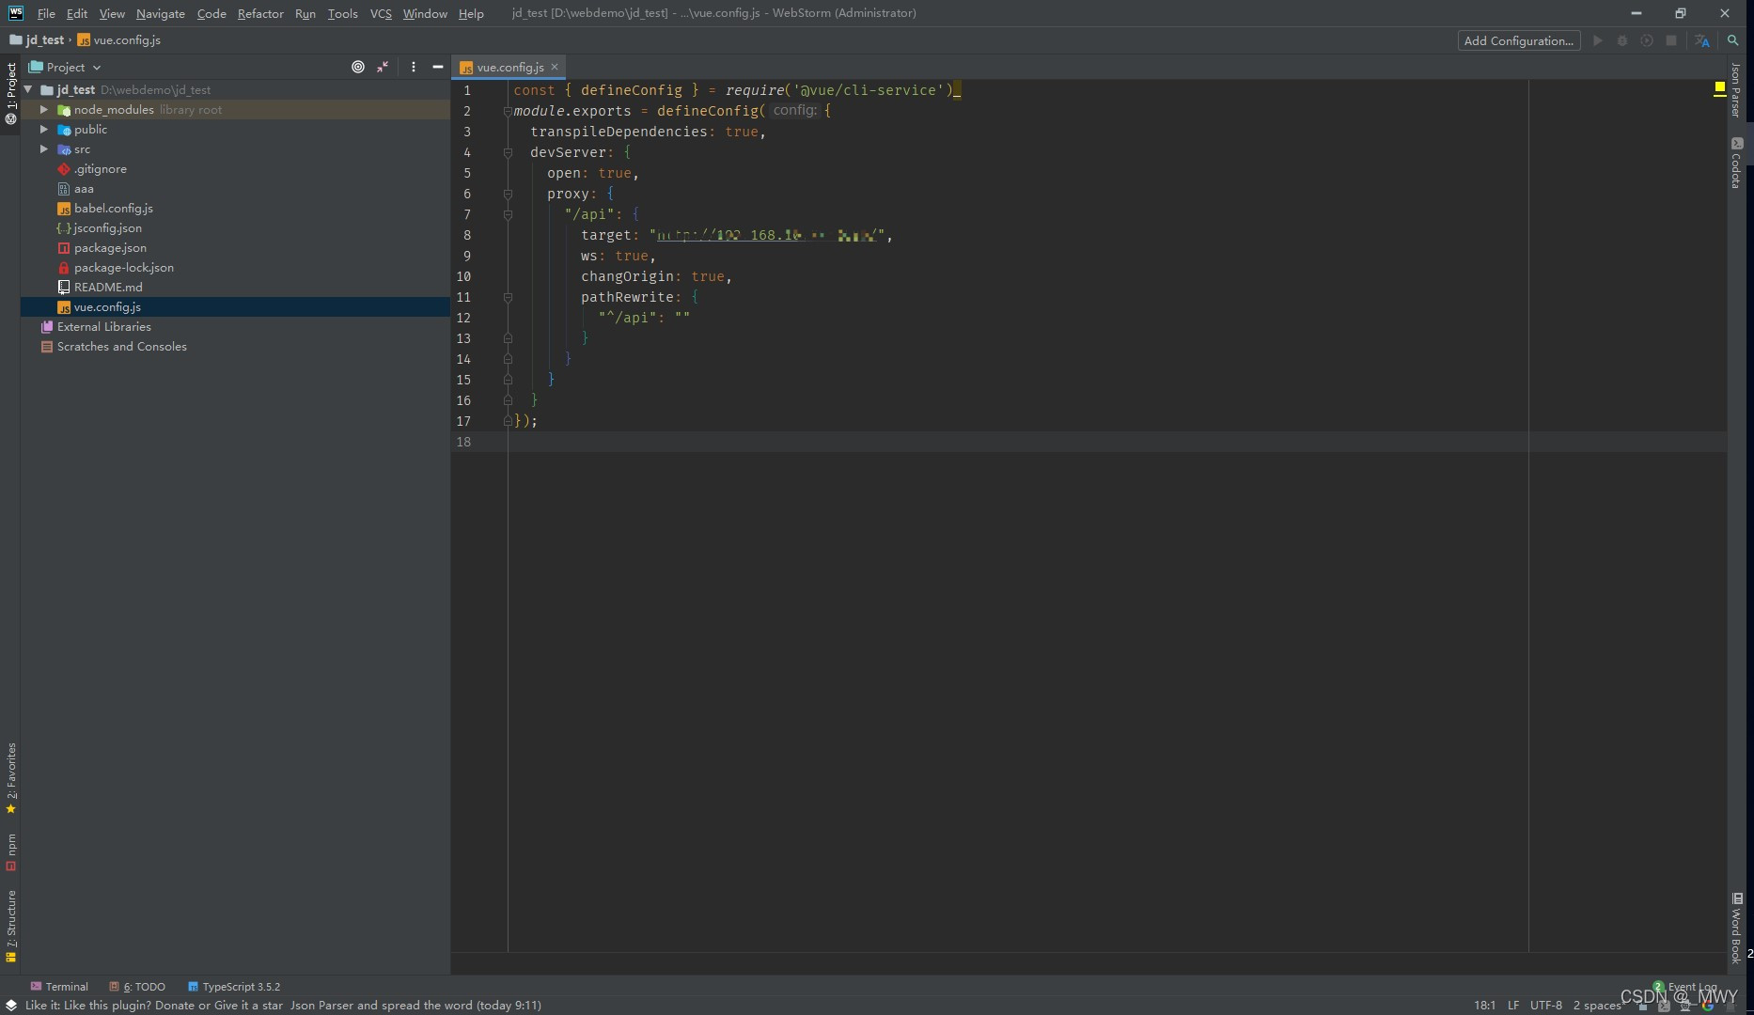This screenshot has height=1015, width=1754.
Task: Click the Add Configuration button
Action: (1518, 40)
